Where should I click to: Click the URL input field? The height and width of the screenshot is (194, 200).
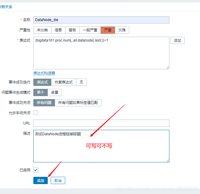pos(101,123)
